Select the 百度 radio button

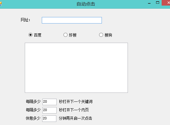[30, 35]
